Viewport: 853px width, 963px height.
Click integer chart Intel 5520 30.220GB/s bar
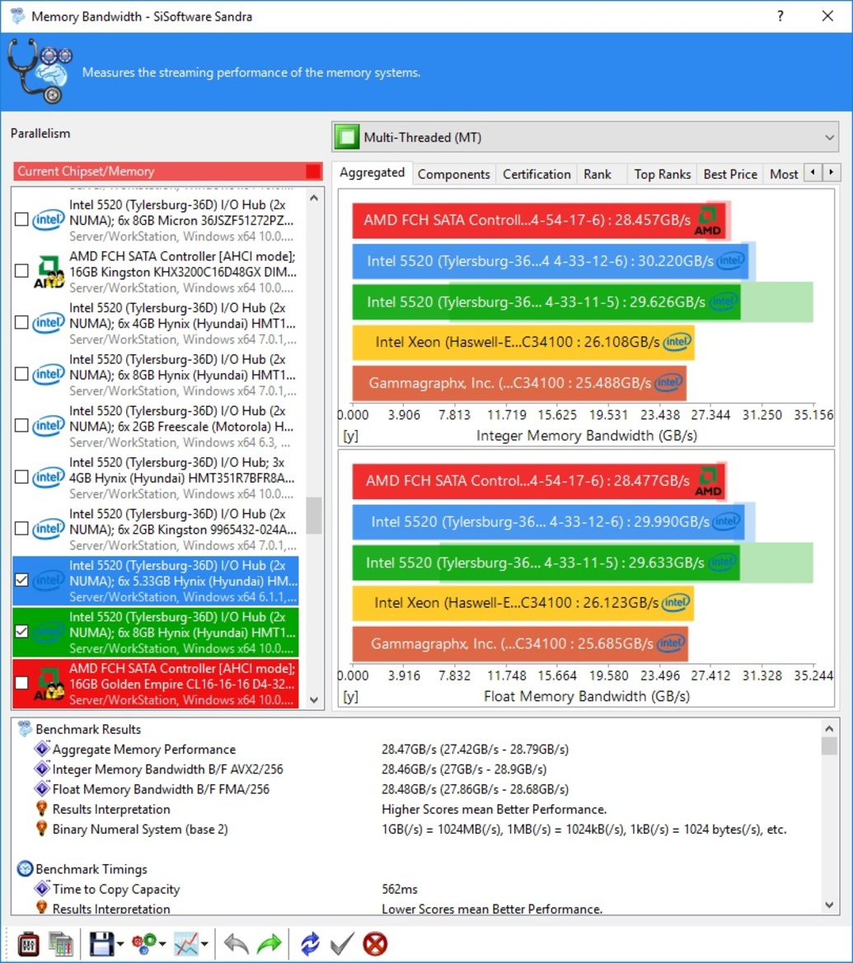coord(551,261)
